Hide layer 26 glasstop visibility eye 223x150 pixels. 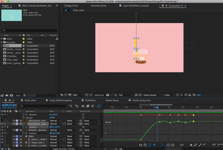click(x=2, y=130)
